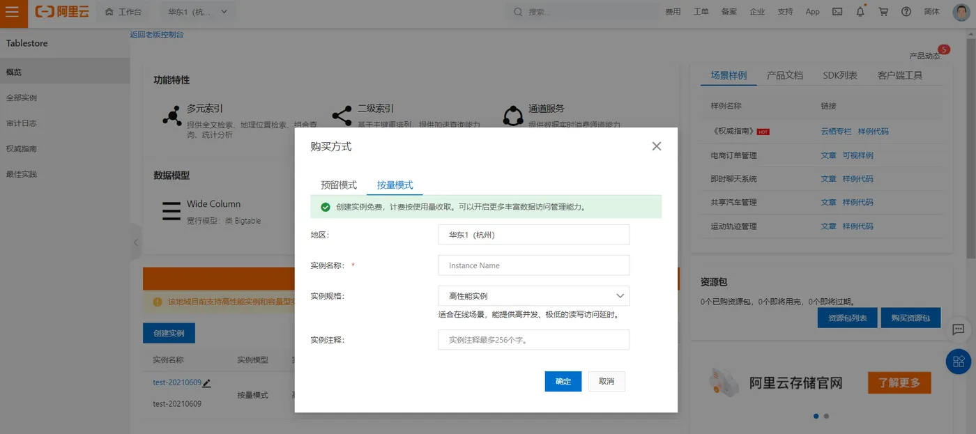Image resolution: width=976 pixels, height=434 pixels.
Task: Go to 返回老版控制台 link
Action: [x=157, y=34]
